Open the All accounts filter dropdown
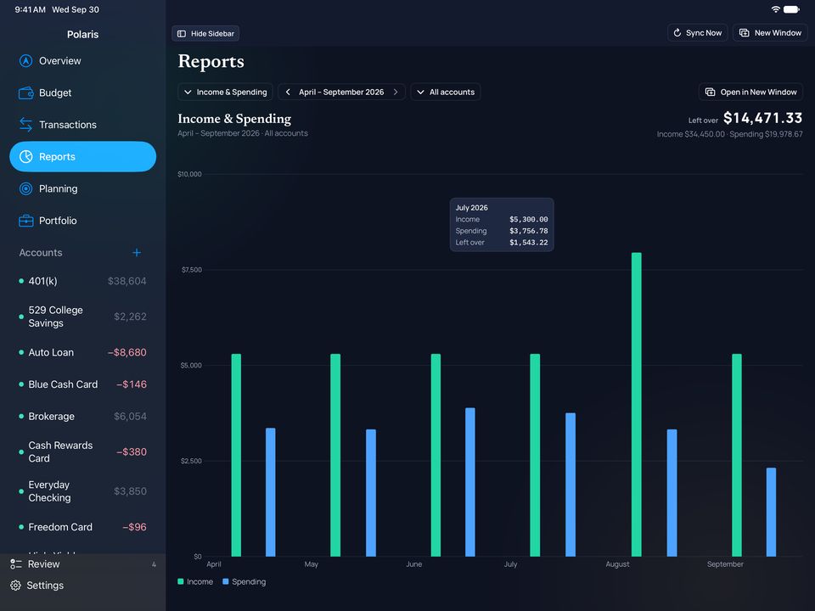The height and width of the screenshot is (611, 815). click(x=446, y=92)
